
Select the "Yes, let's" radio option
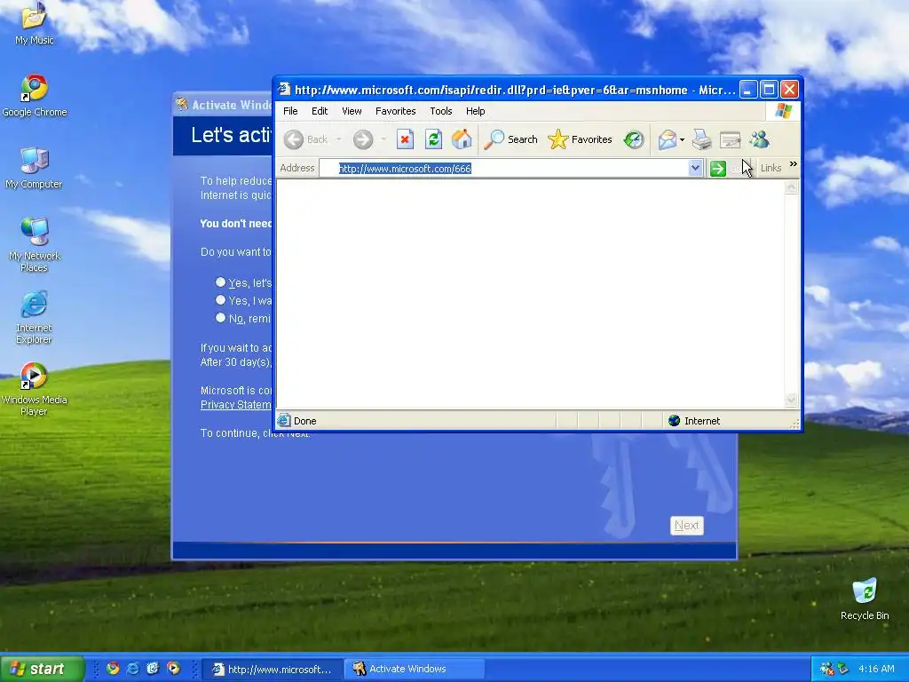pyautogui.click(x=220, y=282)
